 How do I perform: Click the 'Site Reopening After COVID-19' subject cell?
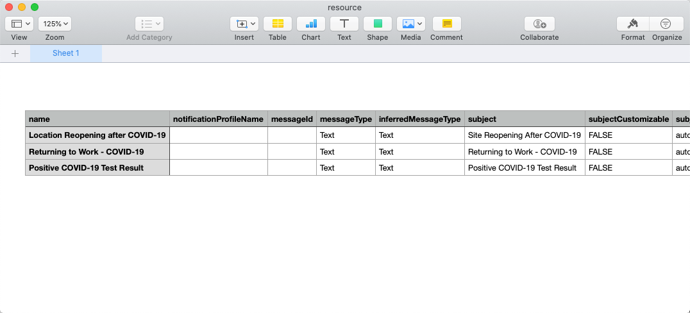(524, 135)
